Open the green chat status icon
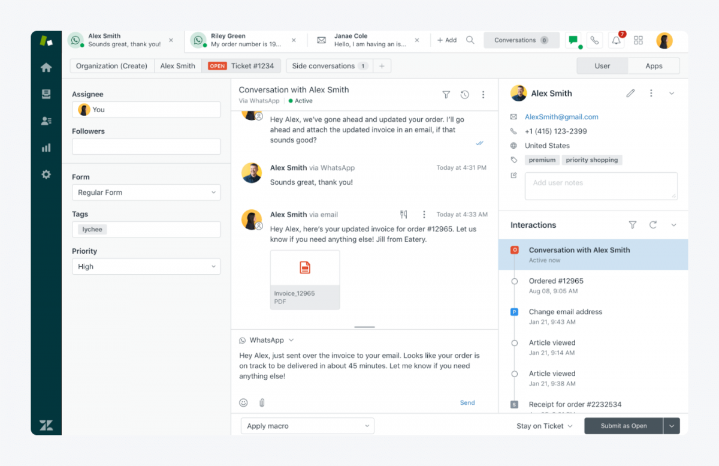The height and width of the screenshot is (466, 719). pyautogui.click(x=573, y=40)
